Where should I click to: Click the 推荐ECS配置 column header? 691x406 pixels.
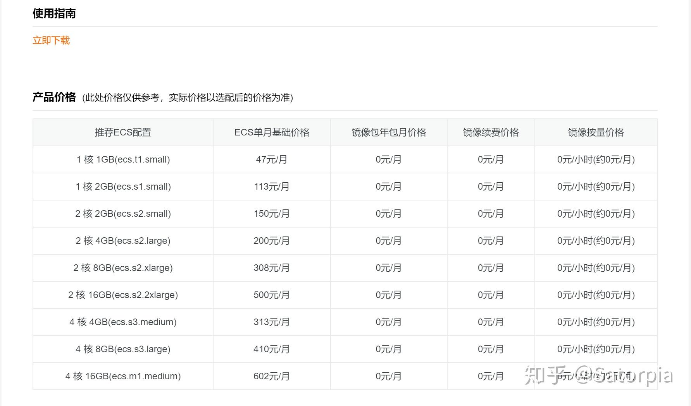pos(123,132)
